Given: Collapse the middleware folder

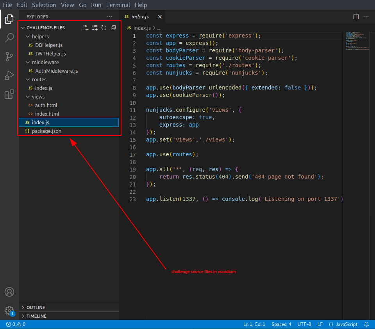Looking at the screenshot, I should (x=45, y=62).
